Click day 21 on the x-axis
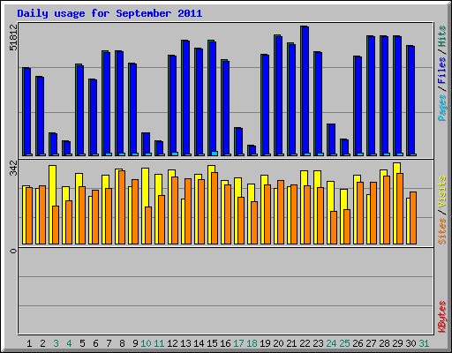Viewport: 452px width, 353px height. point(291,343)
